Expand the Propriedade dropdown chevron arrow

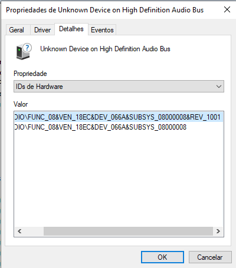tap(219, 87)
